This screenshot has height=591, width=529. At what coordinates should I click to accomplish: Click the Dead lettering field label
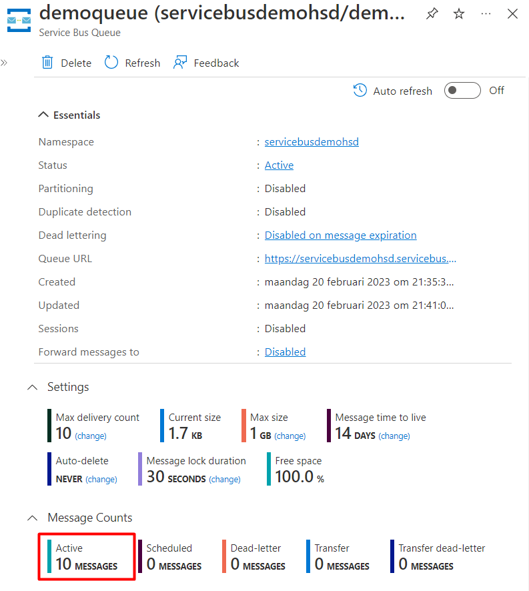(x=73, y=235)
